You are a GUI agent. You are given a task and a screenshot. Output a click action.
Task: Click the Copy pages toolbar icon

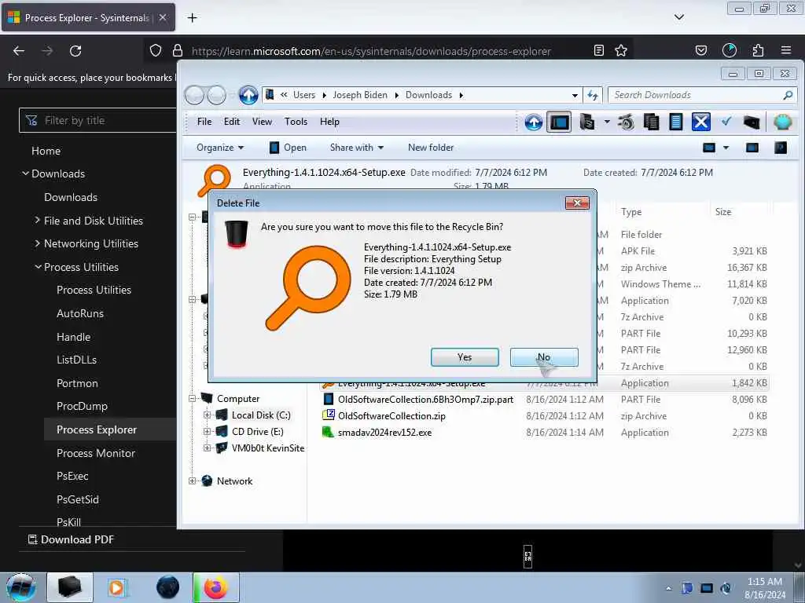(x=652, y=122)
